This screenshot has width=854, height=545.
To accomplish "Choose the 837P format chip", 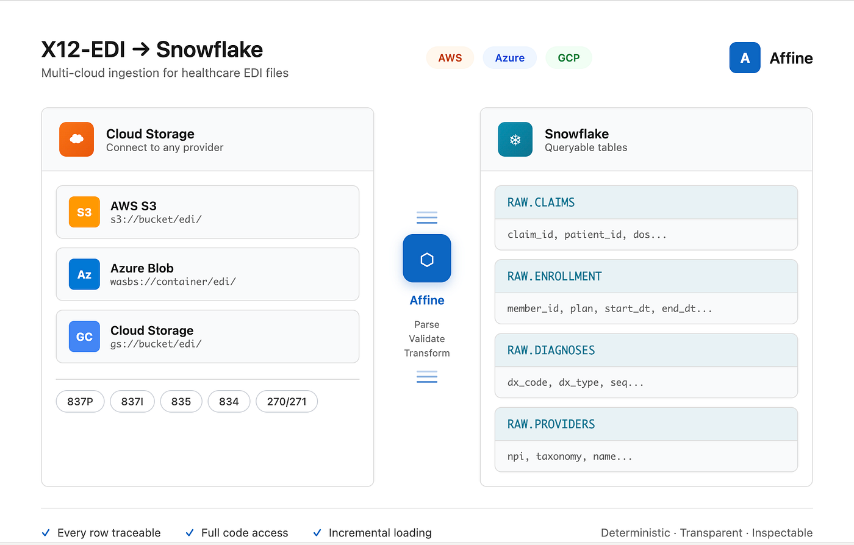I will point(81,402).
